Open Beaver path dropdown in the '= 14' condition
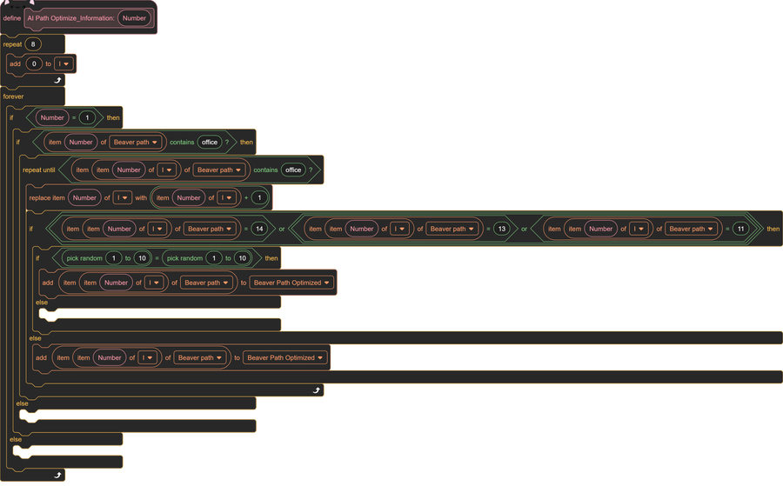783x486 pixels. click(210, 229)
